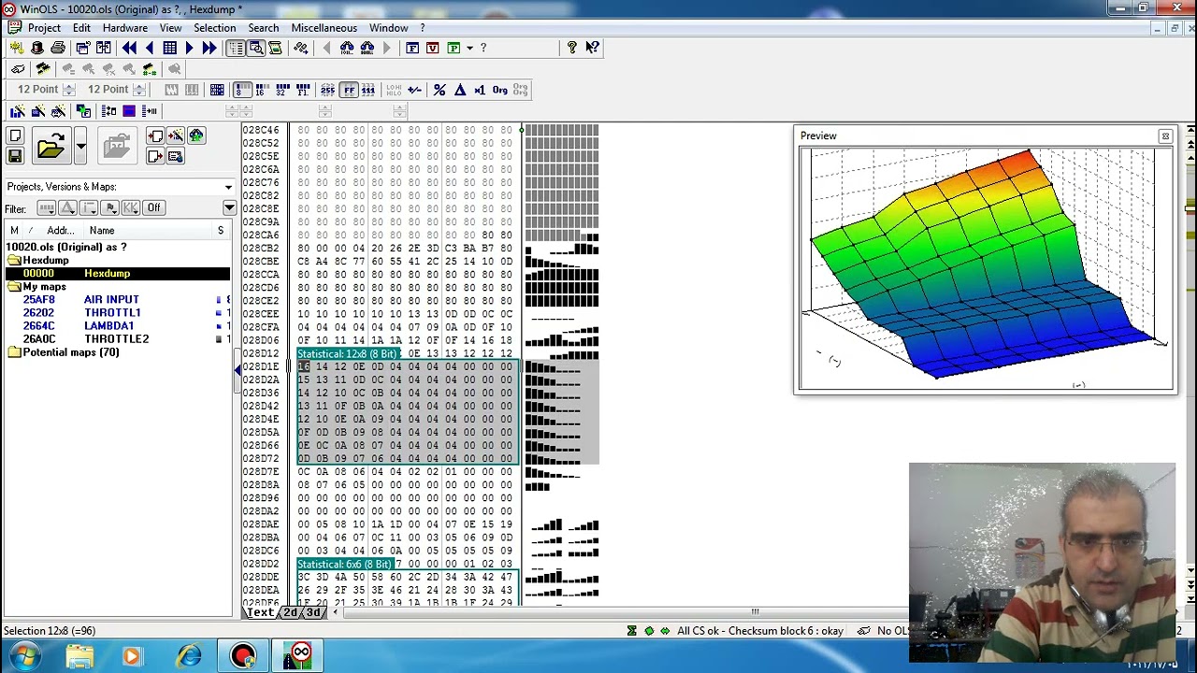Click the Org original values button
This screenshot has width=1197, height=673.
tap(500, 90)
